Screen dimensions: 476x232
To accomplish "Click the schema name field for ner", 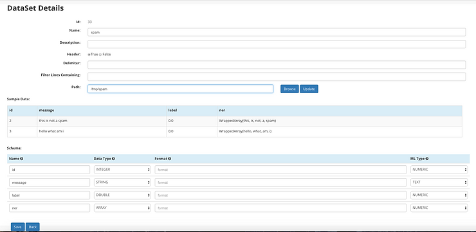I will pyautogui.click(x=50, y=208).
